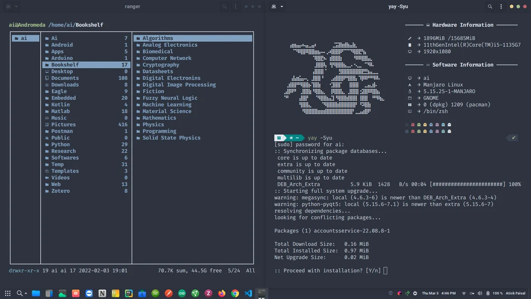531x299 pixels.
Task: Launch Spotify from the taskbar
Action: 155,294
